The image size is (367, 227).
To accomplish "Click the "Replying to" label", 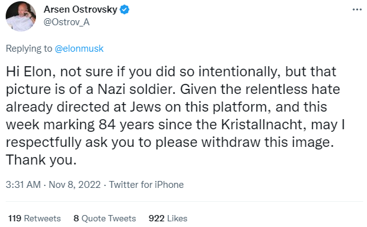I will tap(29, 49).
